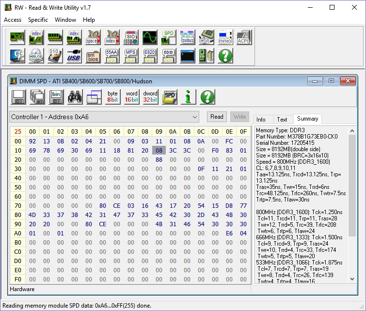
Task: Open the Window menu
Action: tap(65, 20)
